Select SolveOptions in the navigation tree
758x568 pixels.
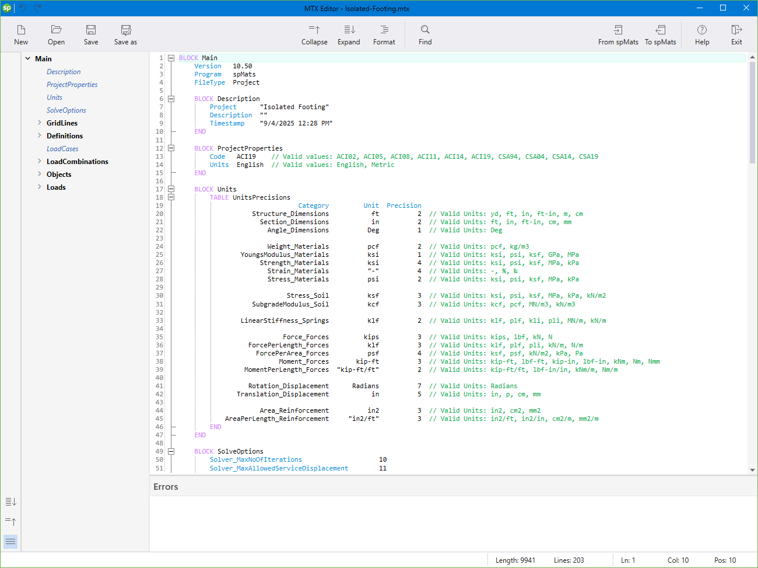click(66, 110)
